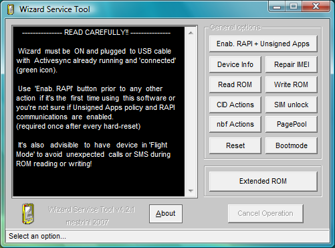The height and width of the screenshot is (248, 335).
Task: Start the Read ROM action
Action: tap(235, 84)
